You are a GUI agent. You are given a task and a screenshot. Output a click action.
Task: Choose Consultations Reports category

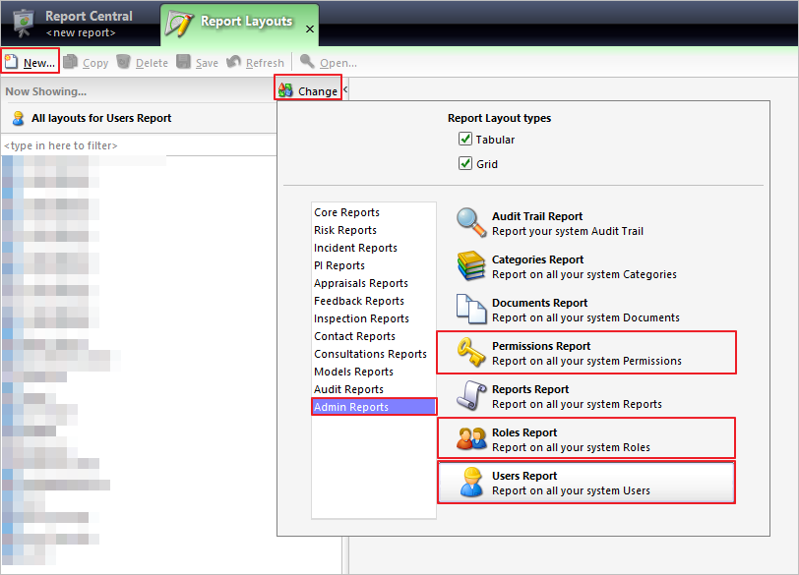pyautogui.click(x=370, y=354)
